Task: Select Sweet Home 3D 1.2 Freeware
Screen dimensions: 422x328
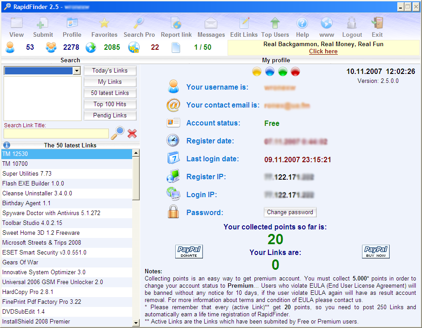Action: pyautogui.click(x=67, y=233)
